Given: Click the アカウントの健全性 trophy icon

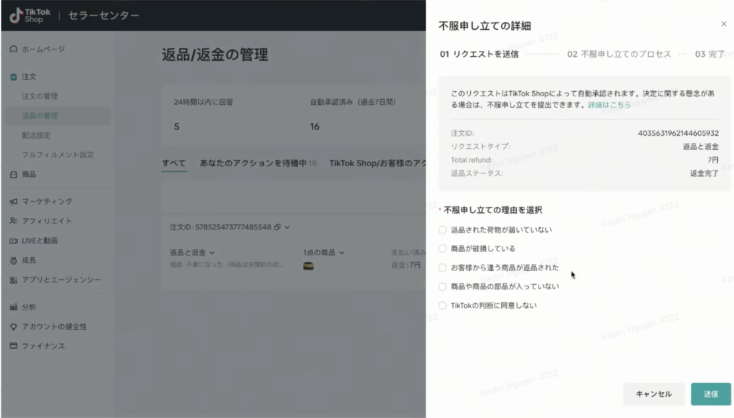Looking at the screenshot, I should (14, 327).
